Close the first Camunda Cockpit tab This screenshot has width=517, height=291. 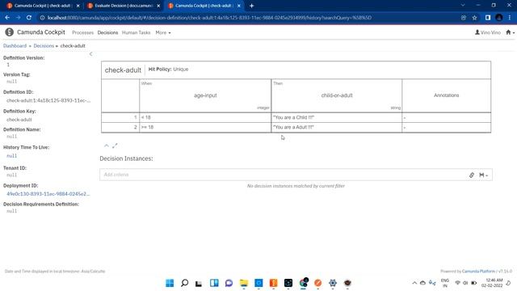[78, 6]
